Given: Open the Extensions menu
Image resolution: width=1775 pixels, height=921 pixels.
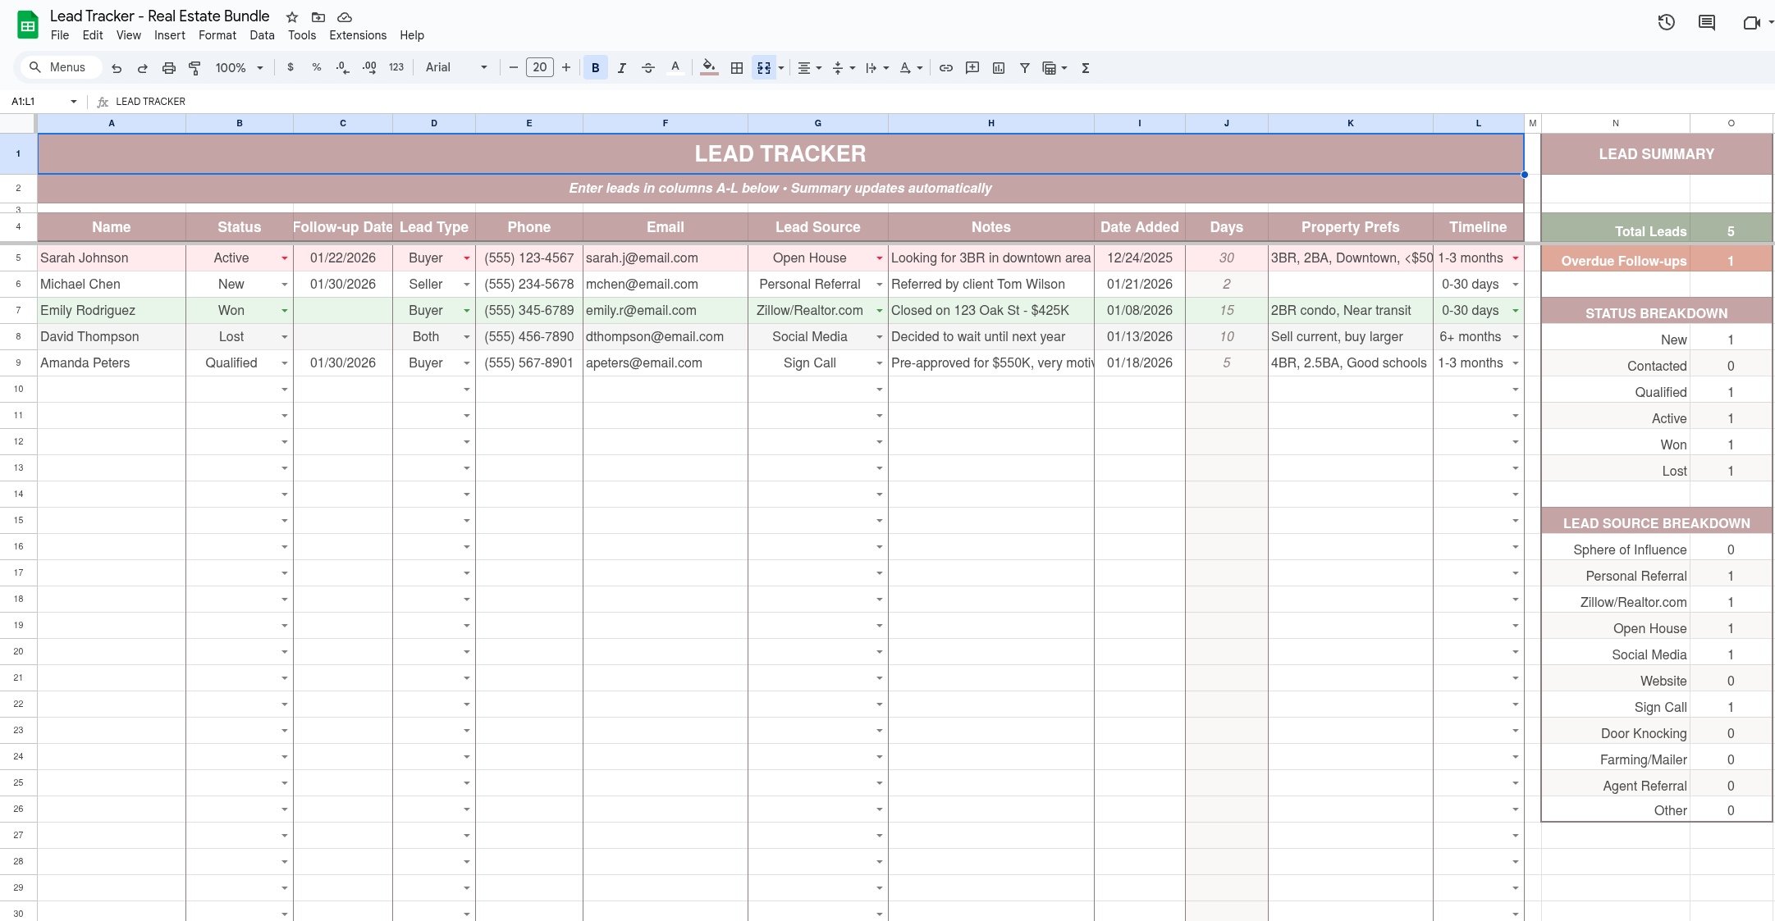Looking at the screenshot, I should coord(357,35).
